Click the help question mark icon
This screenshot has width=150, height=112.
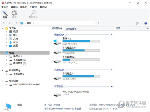click(x=146, y=23)
